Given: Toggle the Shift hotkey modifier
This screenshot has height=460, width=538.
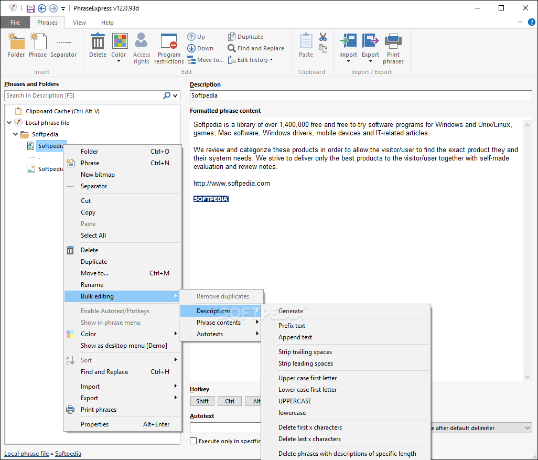Looking at the screenshot, I should point(202,401).
